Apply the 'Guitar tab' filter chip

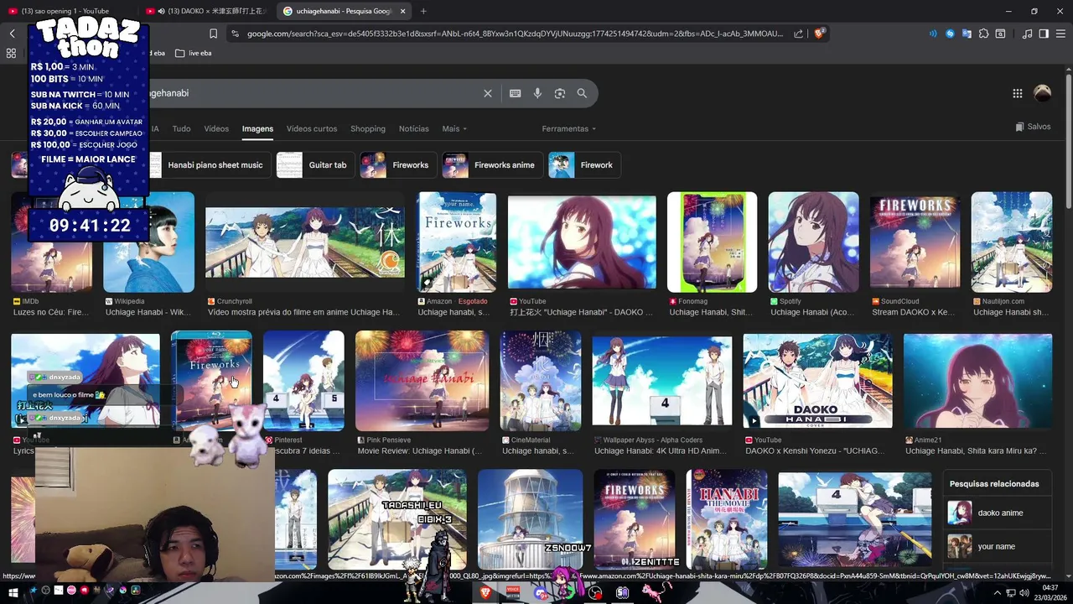click(x=315, y=165)
